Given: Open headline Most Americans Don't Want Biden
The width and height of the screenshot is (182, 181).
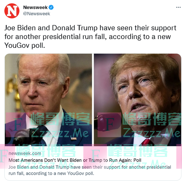Looking at the screenshot, I should pos(75,160).
